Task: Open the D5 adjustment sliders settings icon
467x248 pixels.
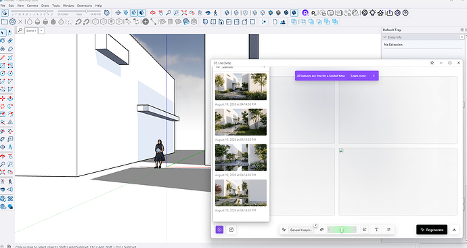Action: click(x=388, y=230)
